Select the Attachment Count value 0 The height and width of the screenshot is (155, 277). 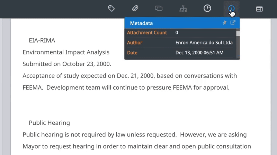click(177, 32)
